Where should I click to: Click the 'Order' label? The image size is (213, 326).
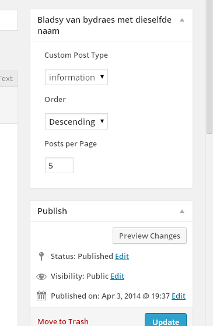(x=55, y=99)
